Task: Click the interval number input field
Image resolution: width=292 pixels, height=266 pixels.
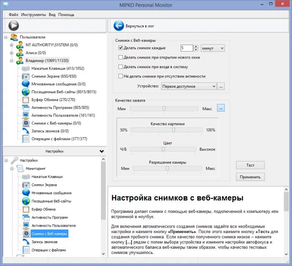Action: coord(187,48)
